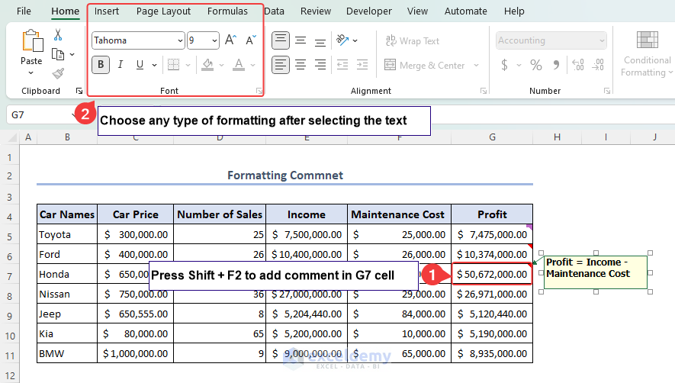Decrease font size with the smaller A
675x383 pixels.
coord(250,40)
